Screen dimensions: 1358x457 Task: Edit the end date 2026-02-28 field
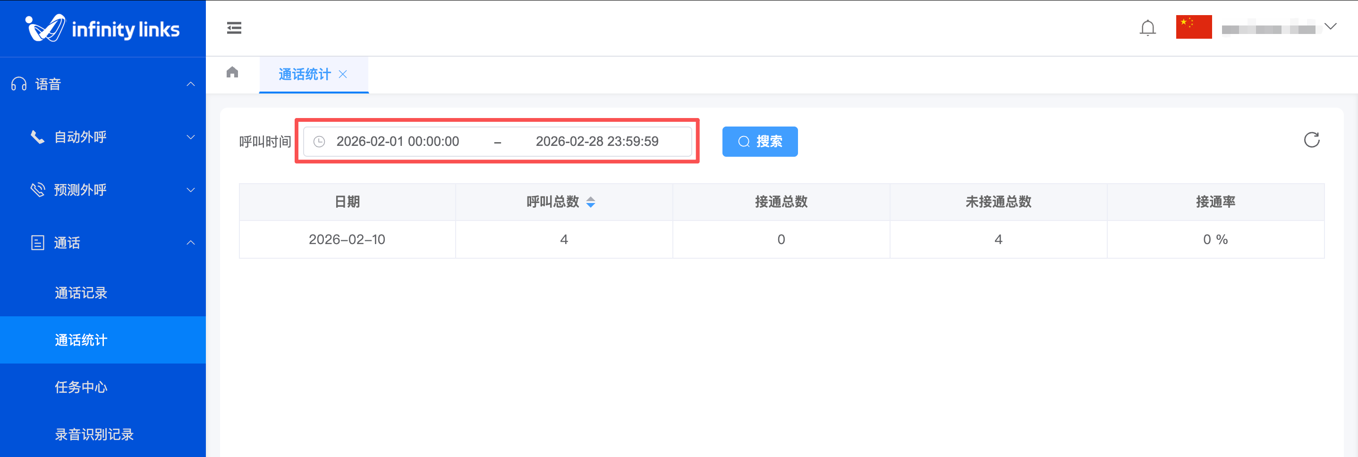point(597,142)
